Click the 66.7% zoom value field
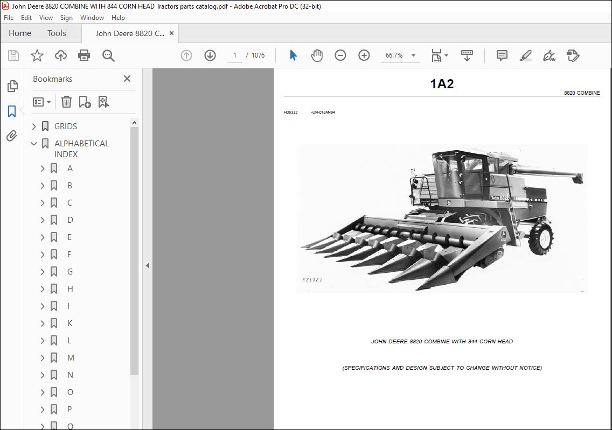The height and width of the screenshot is (430, 612). point(394,55)
